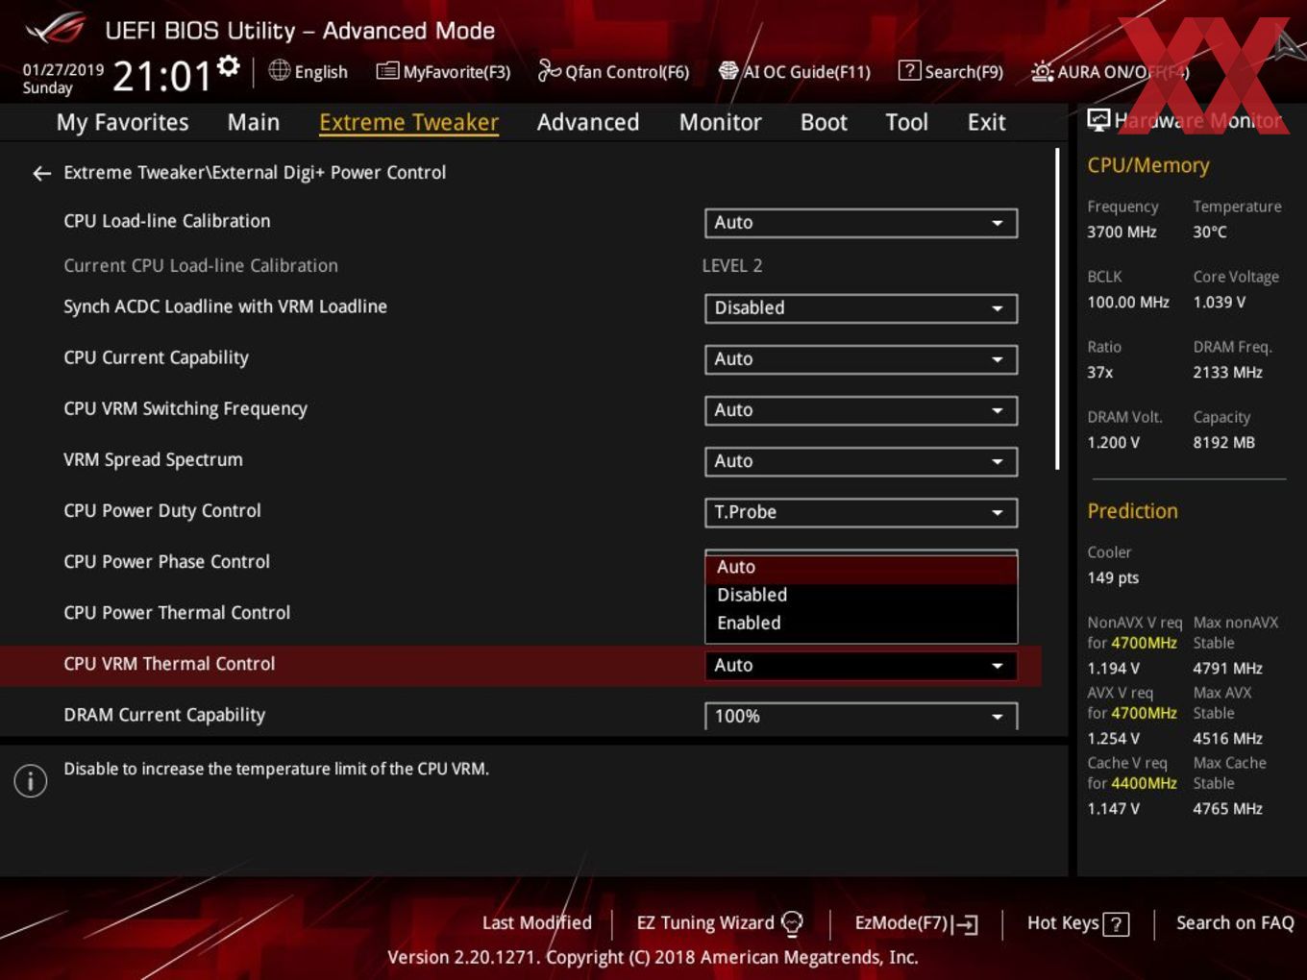Toggle AURA ON/OFF lighting icon
The image size is (1307, 980).
(1042, 71)
